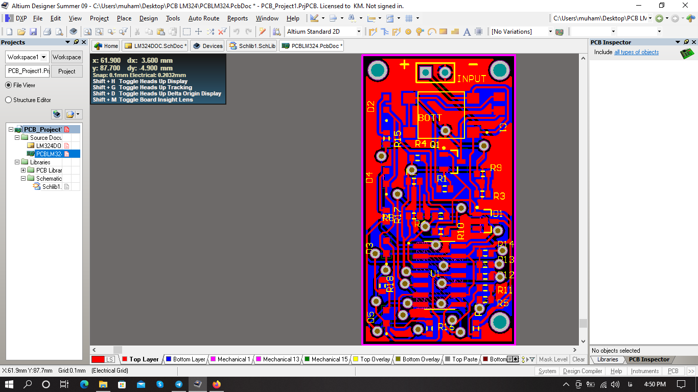This screenshot has width=698, height=392.
Task: Select the File View radio button
Action: (x=9, y=85)
